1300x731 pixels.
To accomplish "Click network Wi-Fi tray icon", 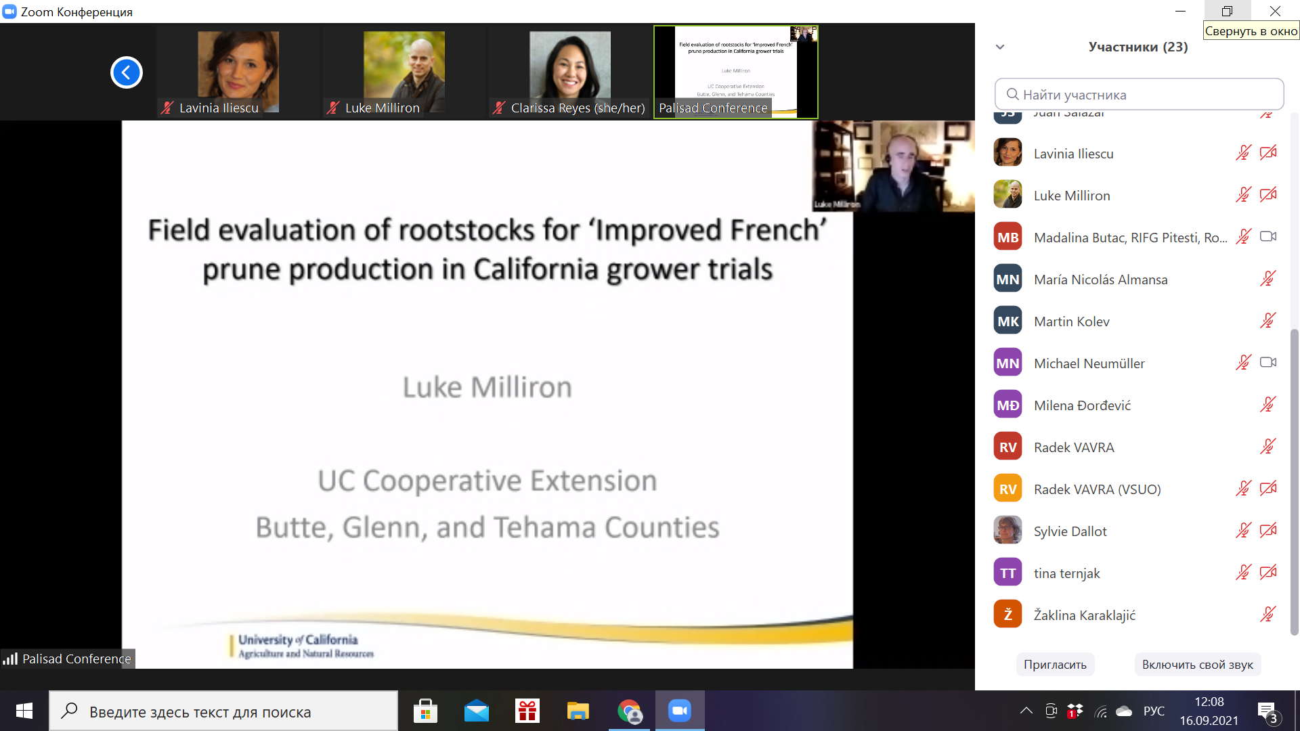I will click(x=1101, y=711).
